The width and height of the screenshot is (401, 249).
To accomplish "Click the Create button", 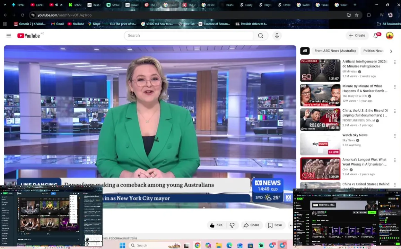I will tap(357, 36).
